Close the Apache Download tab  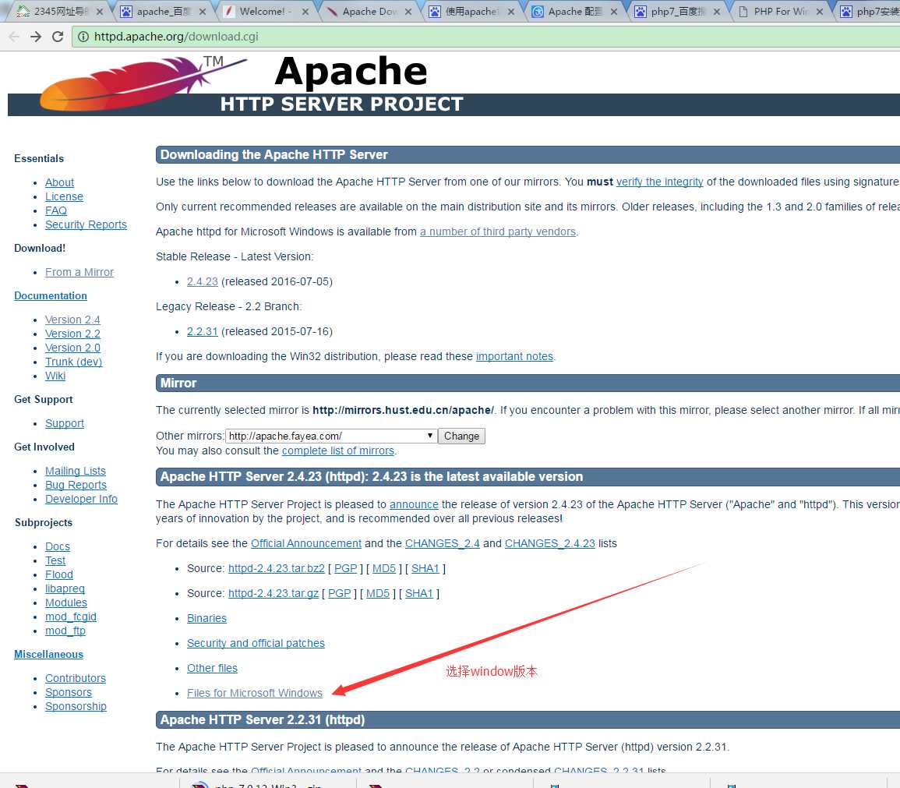pos(408,12)
